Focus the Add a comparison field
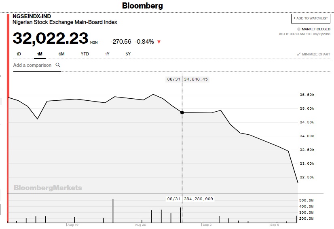Viewport: 334px width, 229px height. click(x=32, y=65)
